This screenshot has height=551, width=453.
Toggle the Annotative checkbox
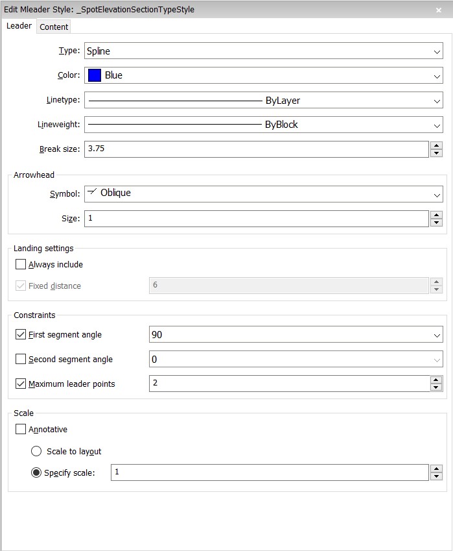(x=21, y=429)
